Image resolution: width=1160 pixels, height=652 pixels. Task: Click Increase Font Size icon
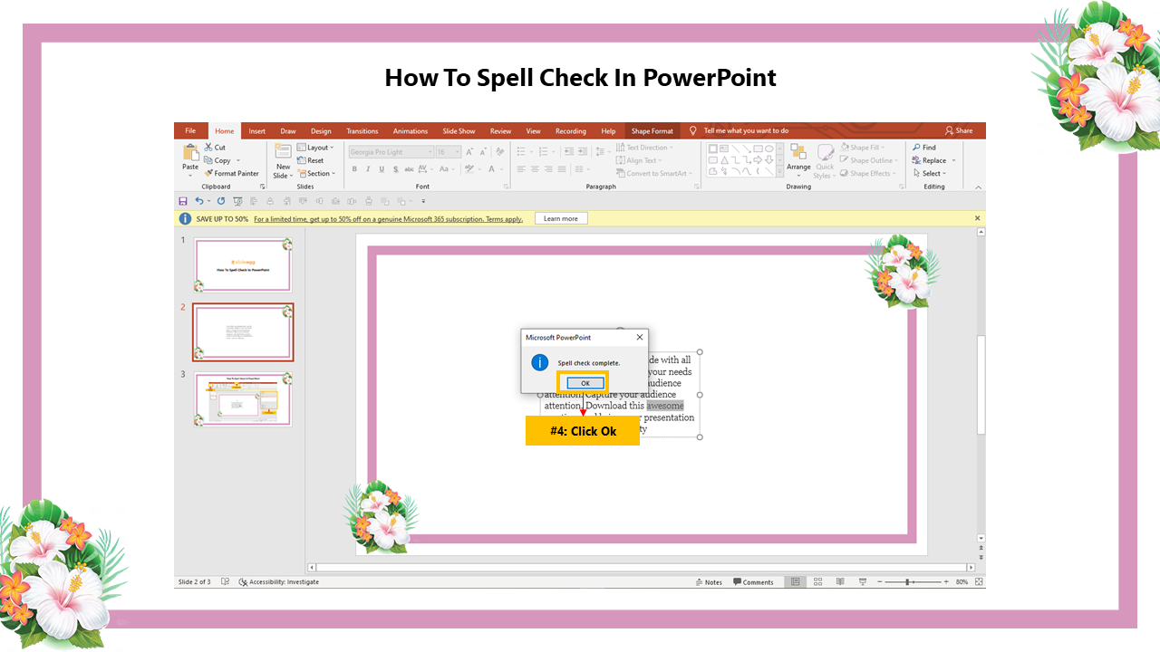click(x=469, y=152)
